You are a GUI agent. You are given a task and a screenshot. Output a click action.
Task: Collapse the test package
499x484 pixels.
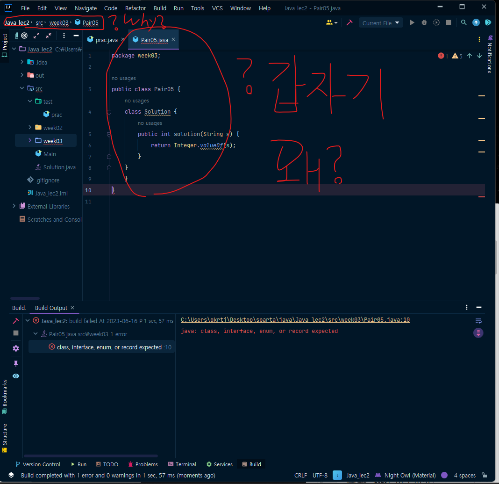click(x=30, y=101)
